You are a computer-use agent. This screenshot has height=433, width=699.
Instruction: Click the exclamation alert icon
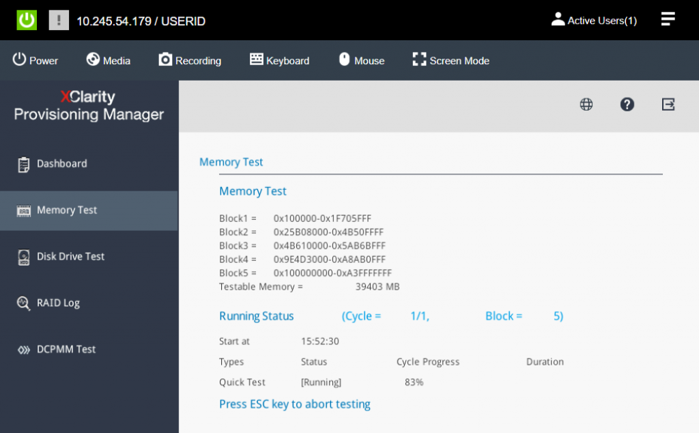click(59, 20)
